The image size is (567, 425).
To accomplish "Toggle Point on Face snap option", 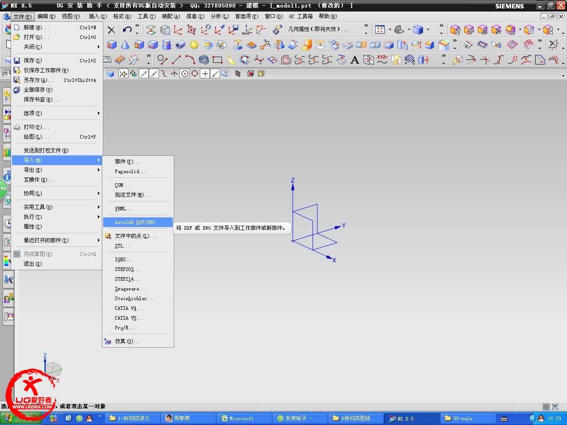I will coord(225,73).
